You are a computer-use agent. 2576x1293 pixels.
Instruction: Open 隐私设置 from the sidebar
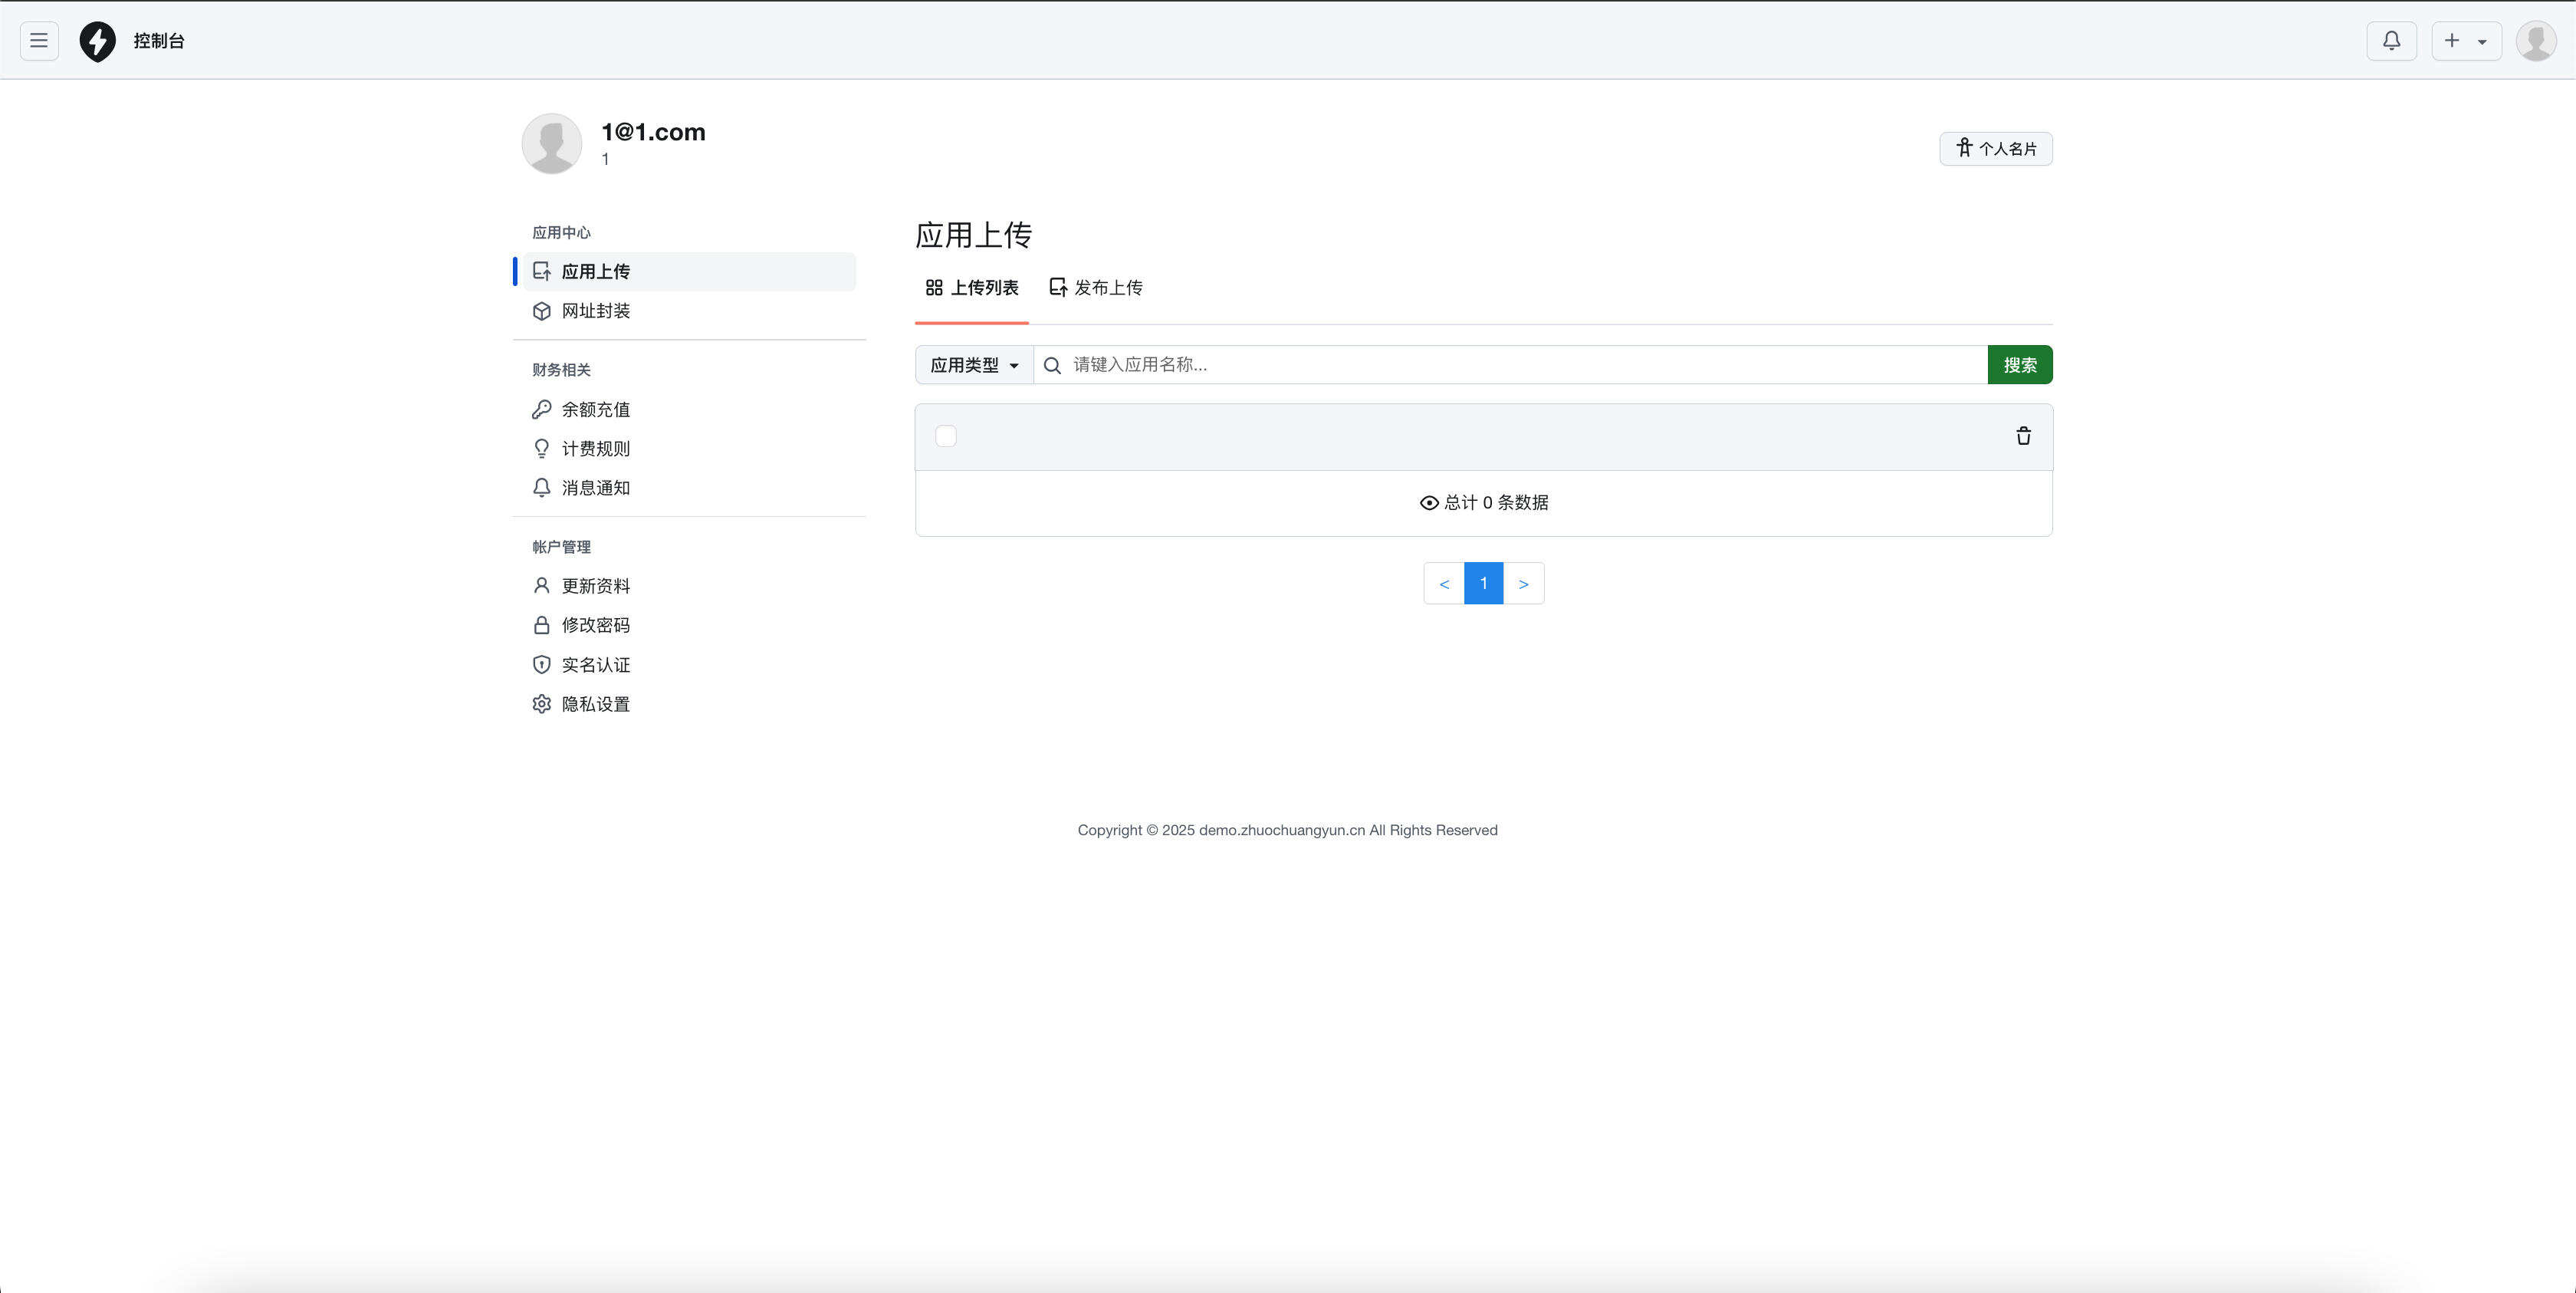coord(595,704)
